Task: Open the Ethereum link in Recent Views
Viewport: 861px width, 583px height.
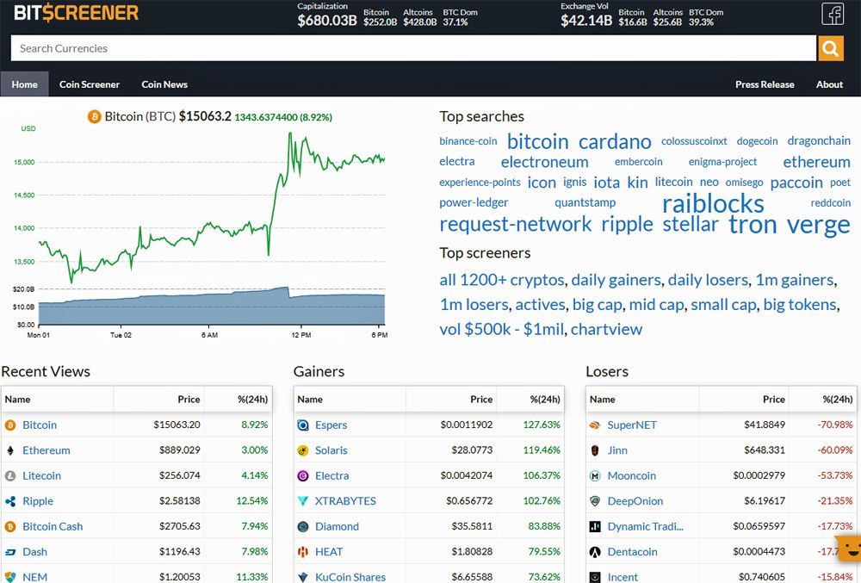Action: [x=46, y=450]
